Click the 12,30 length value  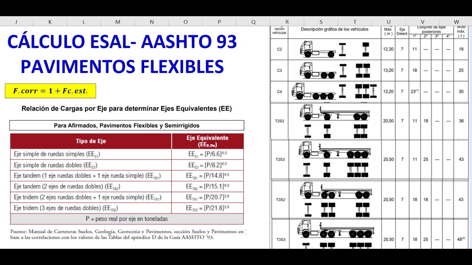pos(388,49)
